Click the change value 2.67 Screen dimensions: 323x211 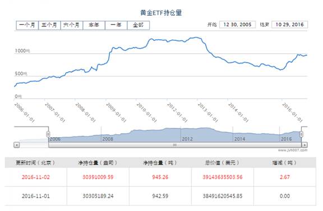[284, 177]
